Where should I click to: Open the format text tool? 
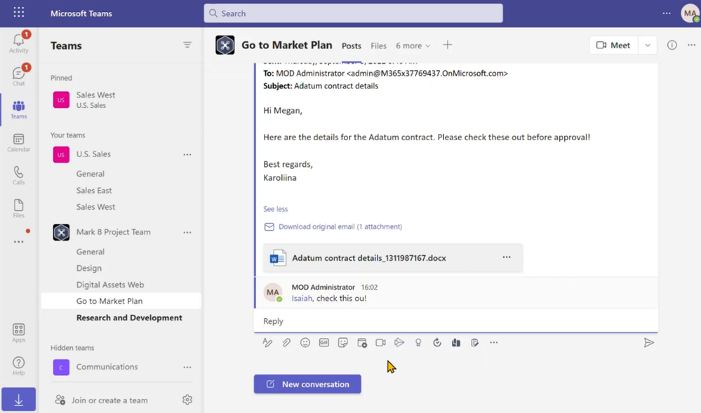pos(267,343)
